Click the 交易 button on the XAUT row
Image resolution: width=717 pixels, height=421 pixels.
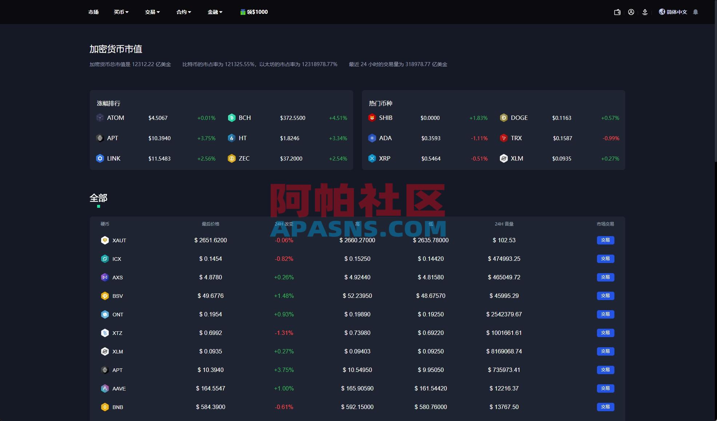coord(605,240)
